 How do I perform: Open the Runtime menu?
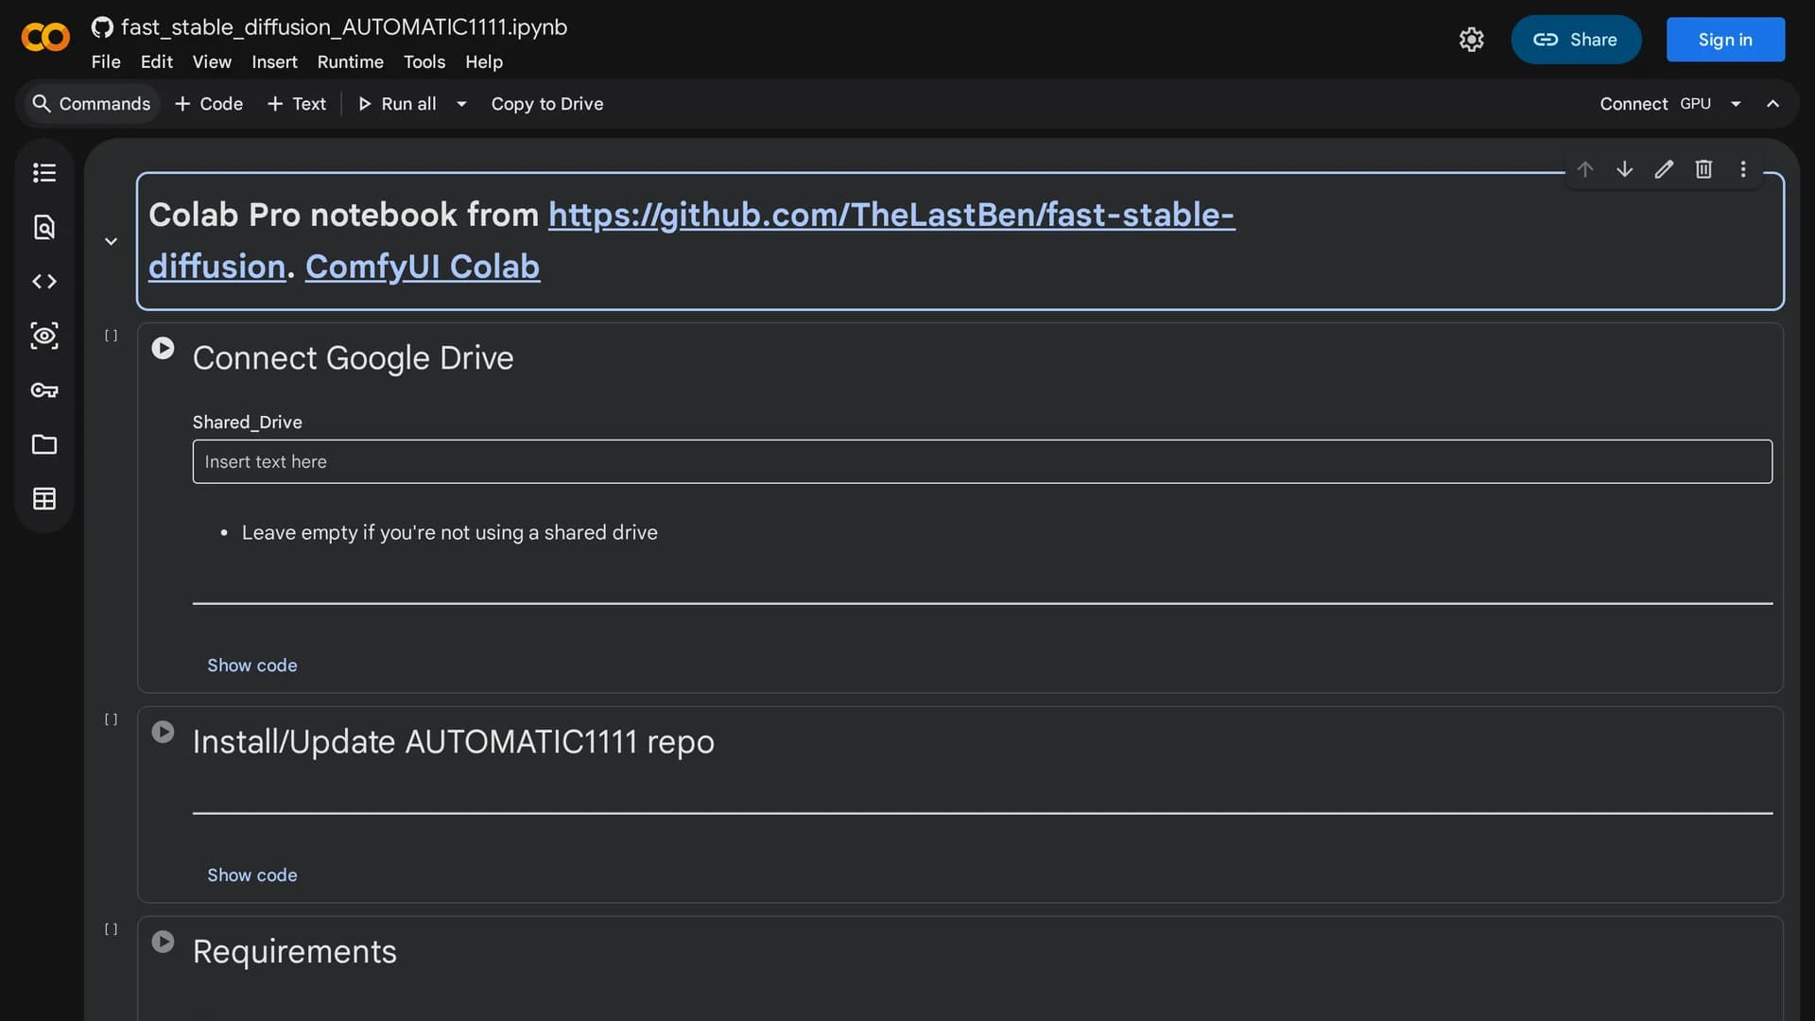(x=351, y=62)
